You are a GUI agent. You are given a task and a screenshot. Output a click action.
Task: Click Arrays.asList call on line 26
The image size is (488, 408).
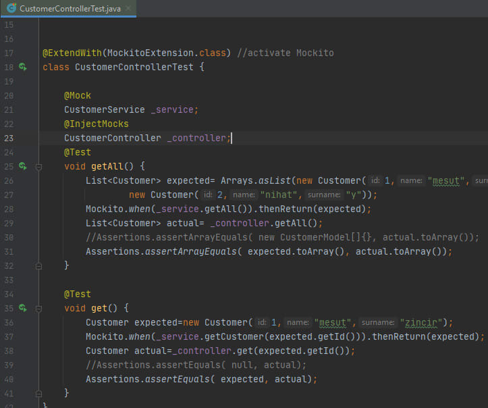pyautogui.click(x=256, y=180)
